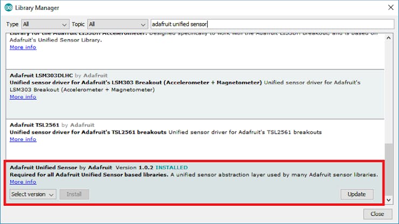Close the Library Manager window with X

pos(390,8)
